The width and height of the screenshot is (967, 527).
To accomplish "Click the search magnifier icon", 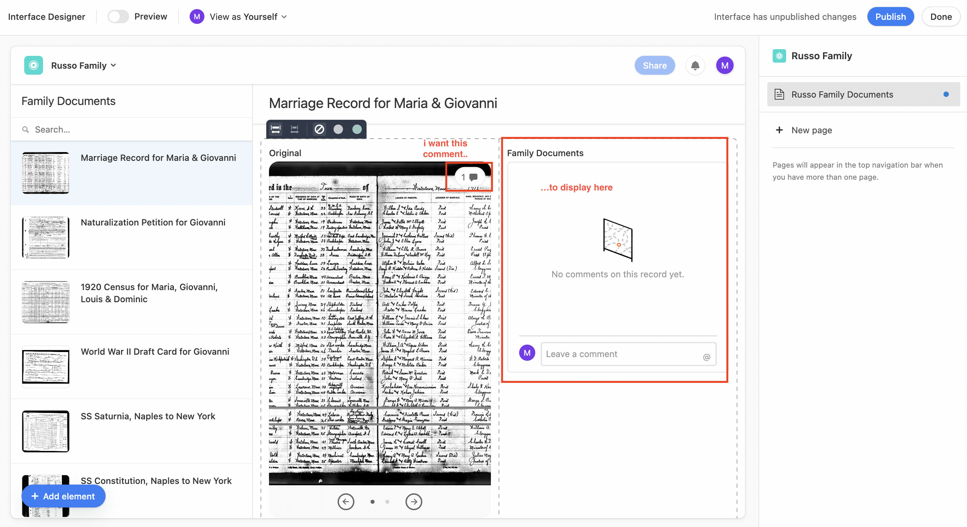I will pyautogui.click(x=26, y=130).
